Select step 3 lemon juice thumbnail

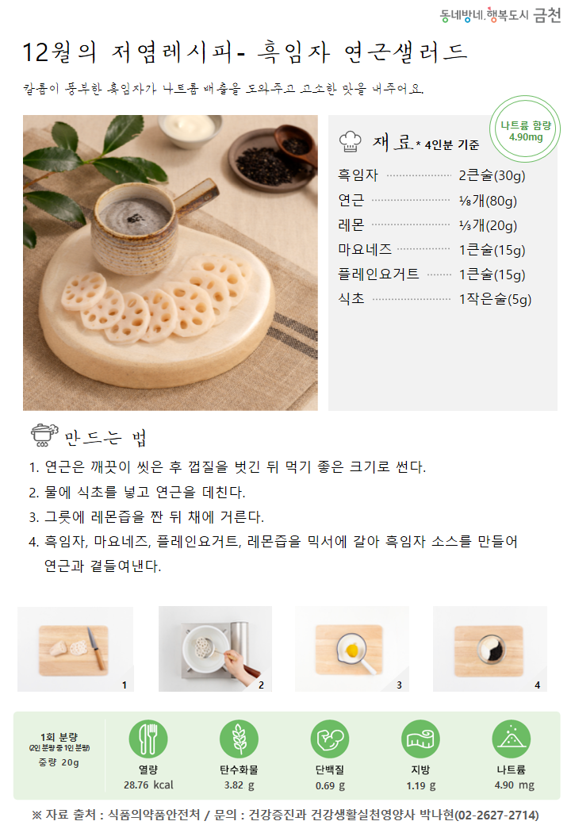352,649
